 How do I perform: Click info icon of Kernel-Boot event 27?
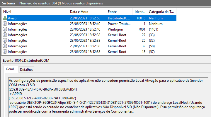[5, 35]
